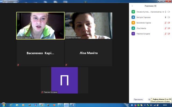The image size is (172, 107).
Task: Click the green O avatar of Оксана Кустов
Action: pyautogui.click(x=133, y=12)
